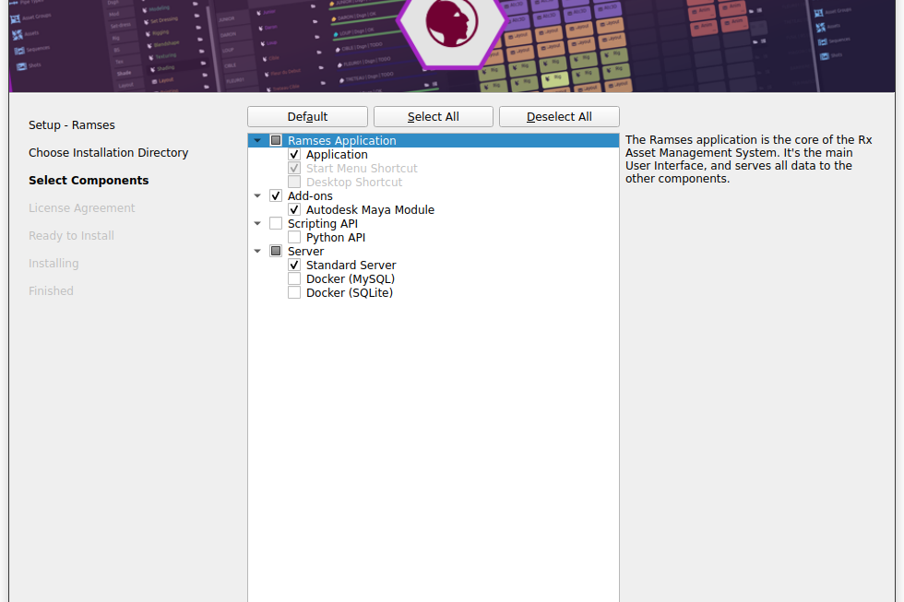Select the Python API tree label

pyautogui.click(x=336, y=238)
